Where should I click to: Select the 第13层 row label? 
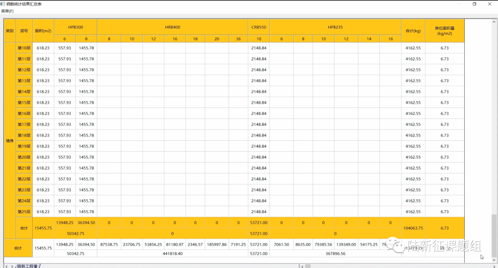coord(24,81)
